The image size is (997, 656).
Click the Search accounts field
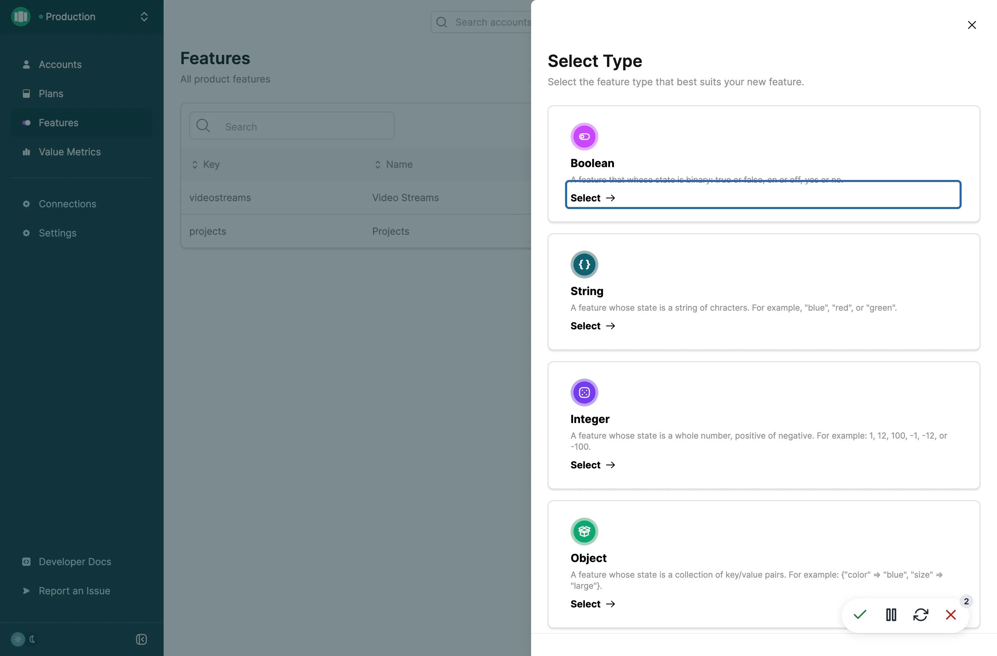pos(481,22)
